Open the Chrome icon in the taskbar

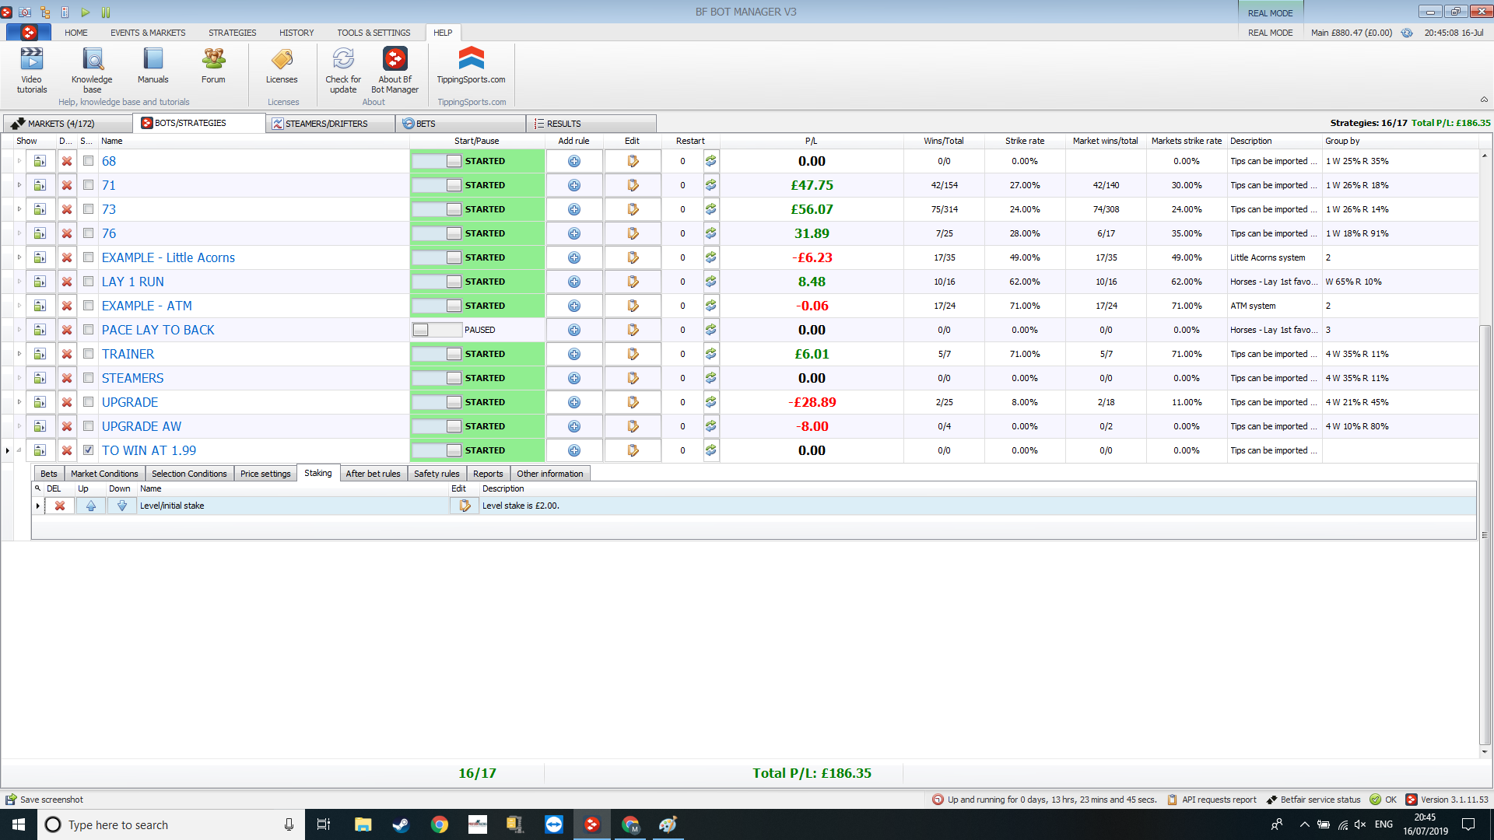pos(440,824)
